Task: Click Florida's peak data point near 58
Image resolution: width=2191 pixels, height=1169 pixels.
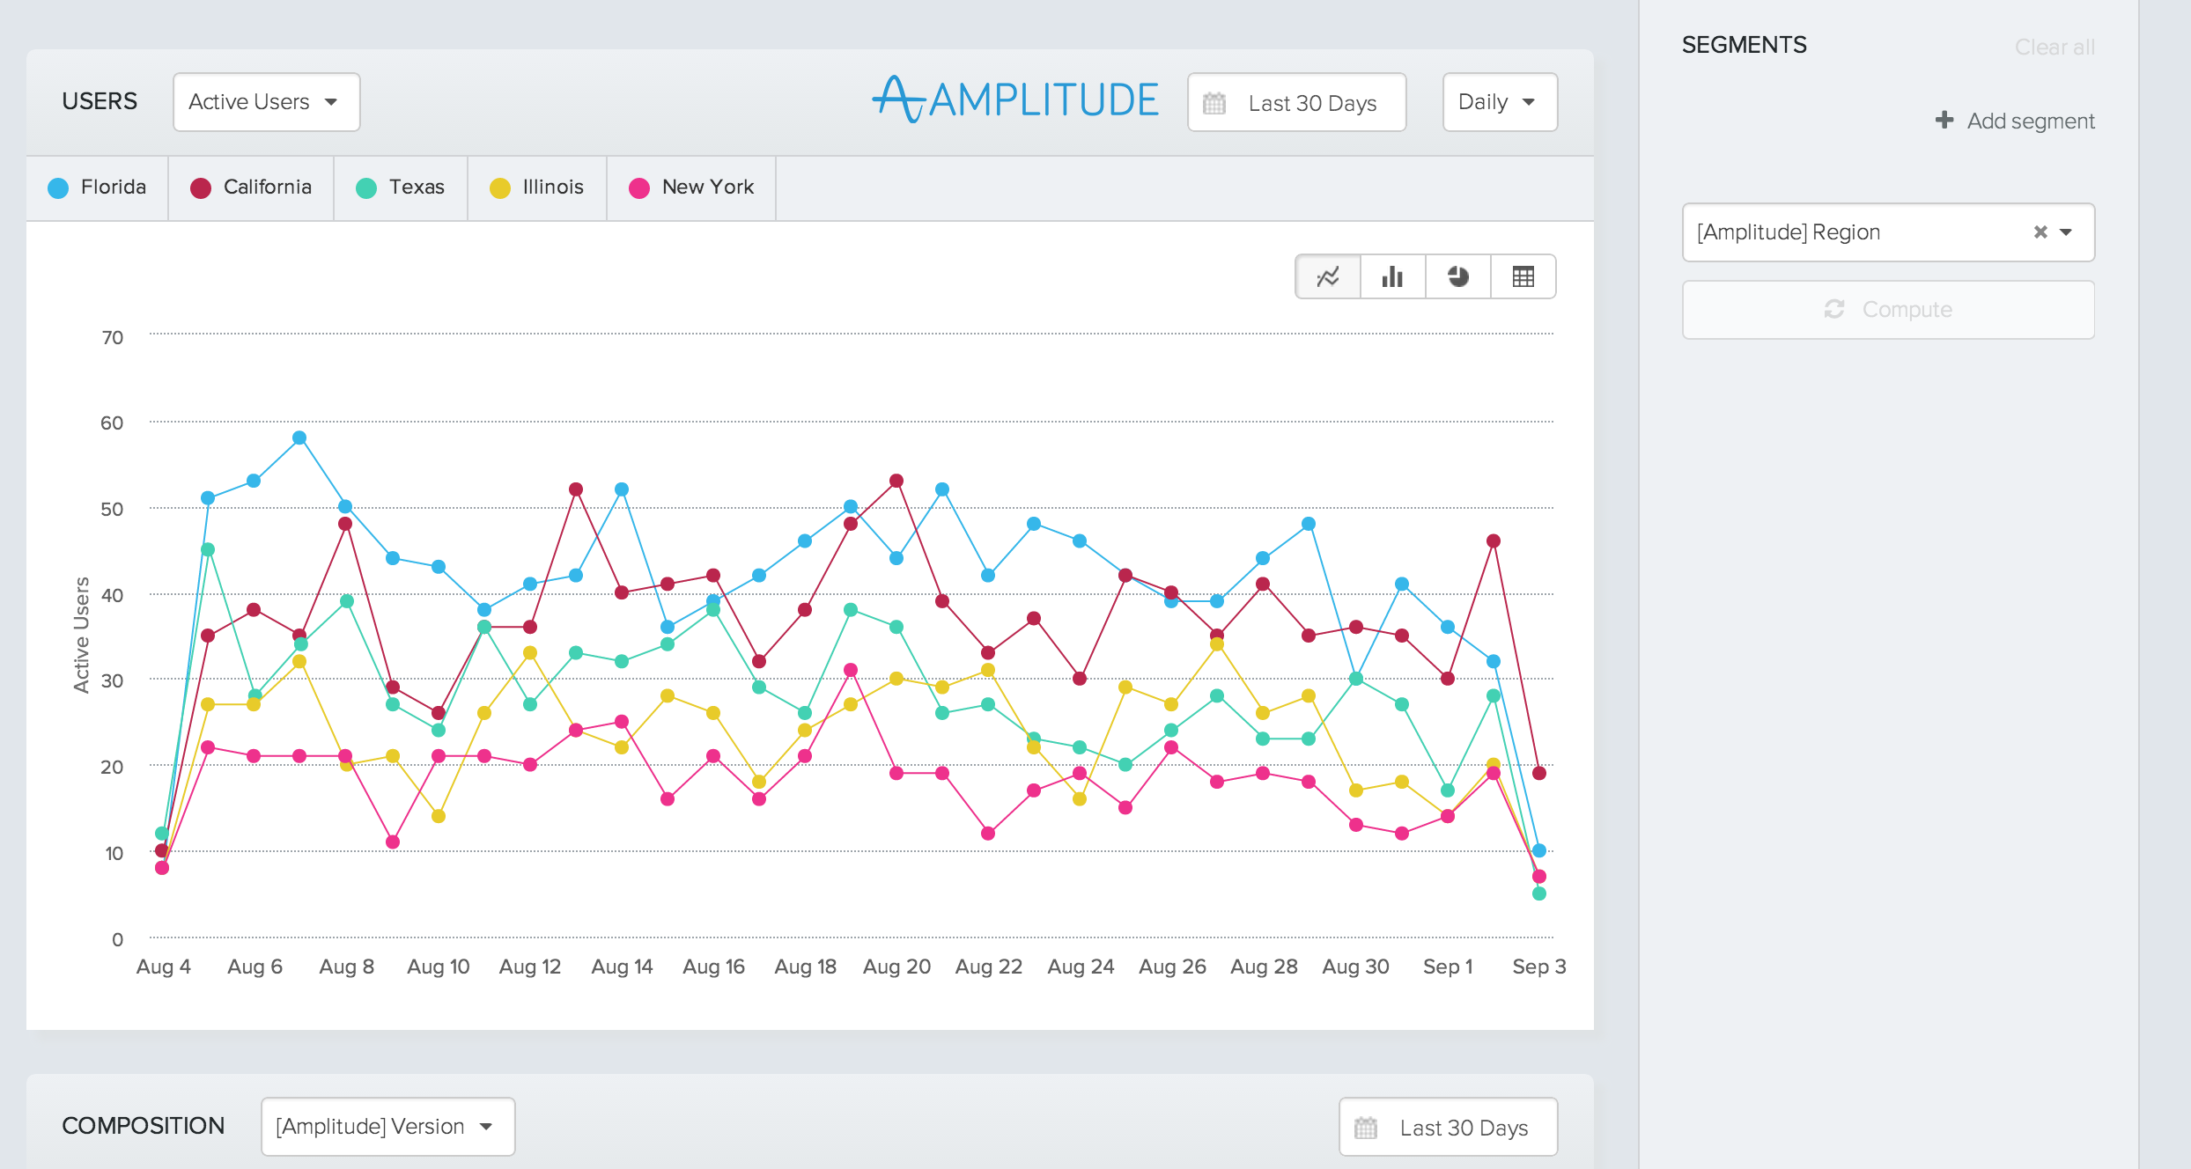Action: click(299, 437)
